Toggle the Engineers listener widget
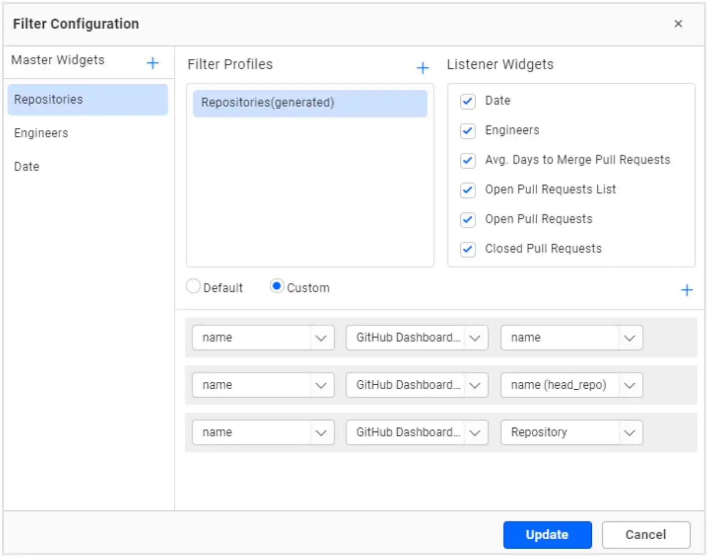Image resolution: width=708 pixels, height=557 pixels. click(468, 131)
